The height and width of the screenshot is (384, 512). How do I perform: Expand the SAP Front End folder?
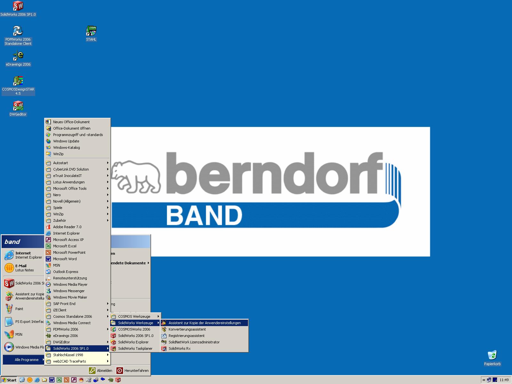[77, 304]
